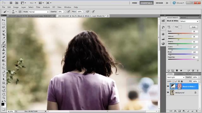Hide the Black & White 1 layer
Screen dimensions: 202x113
tap(168, 87)
